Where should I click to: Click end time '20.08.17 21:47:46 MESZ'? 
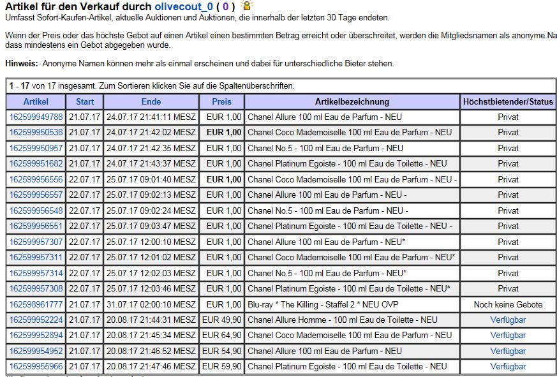(x=151, y=366)
